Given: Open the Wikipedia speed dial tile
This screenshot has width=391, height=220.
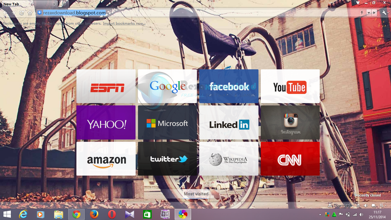Looking at the screenshot, I should [229, 159].
